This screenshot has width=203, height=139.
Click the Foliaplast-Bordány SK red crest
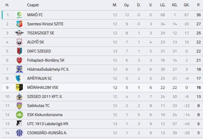(x=19, y=60)
